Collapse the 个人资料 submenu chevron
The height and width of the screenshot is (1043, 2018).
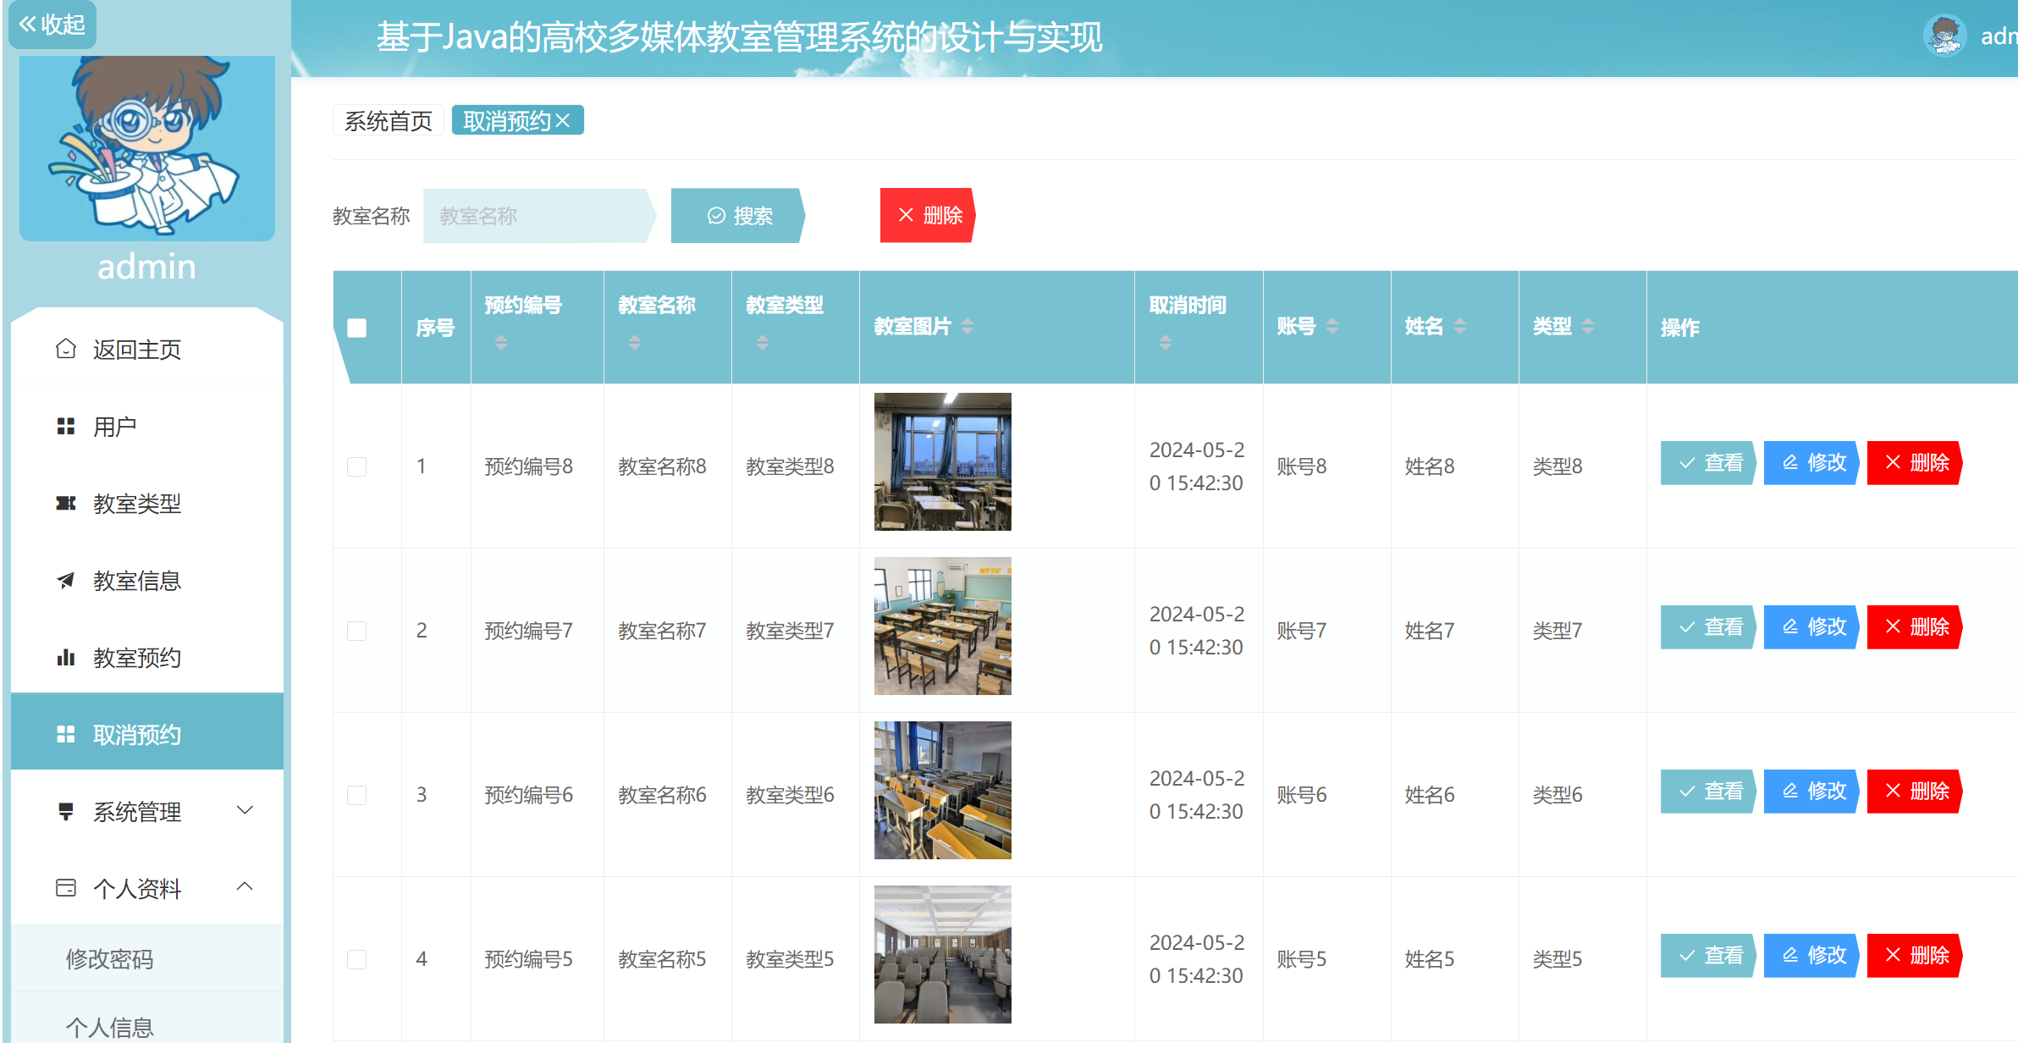[245, 886]
